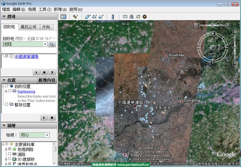Open the 中國遼寧瀋陽 search result link
The image size is (241, 167).
tap(26, 57)
